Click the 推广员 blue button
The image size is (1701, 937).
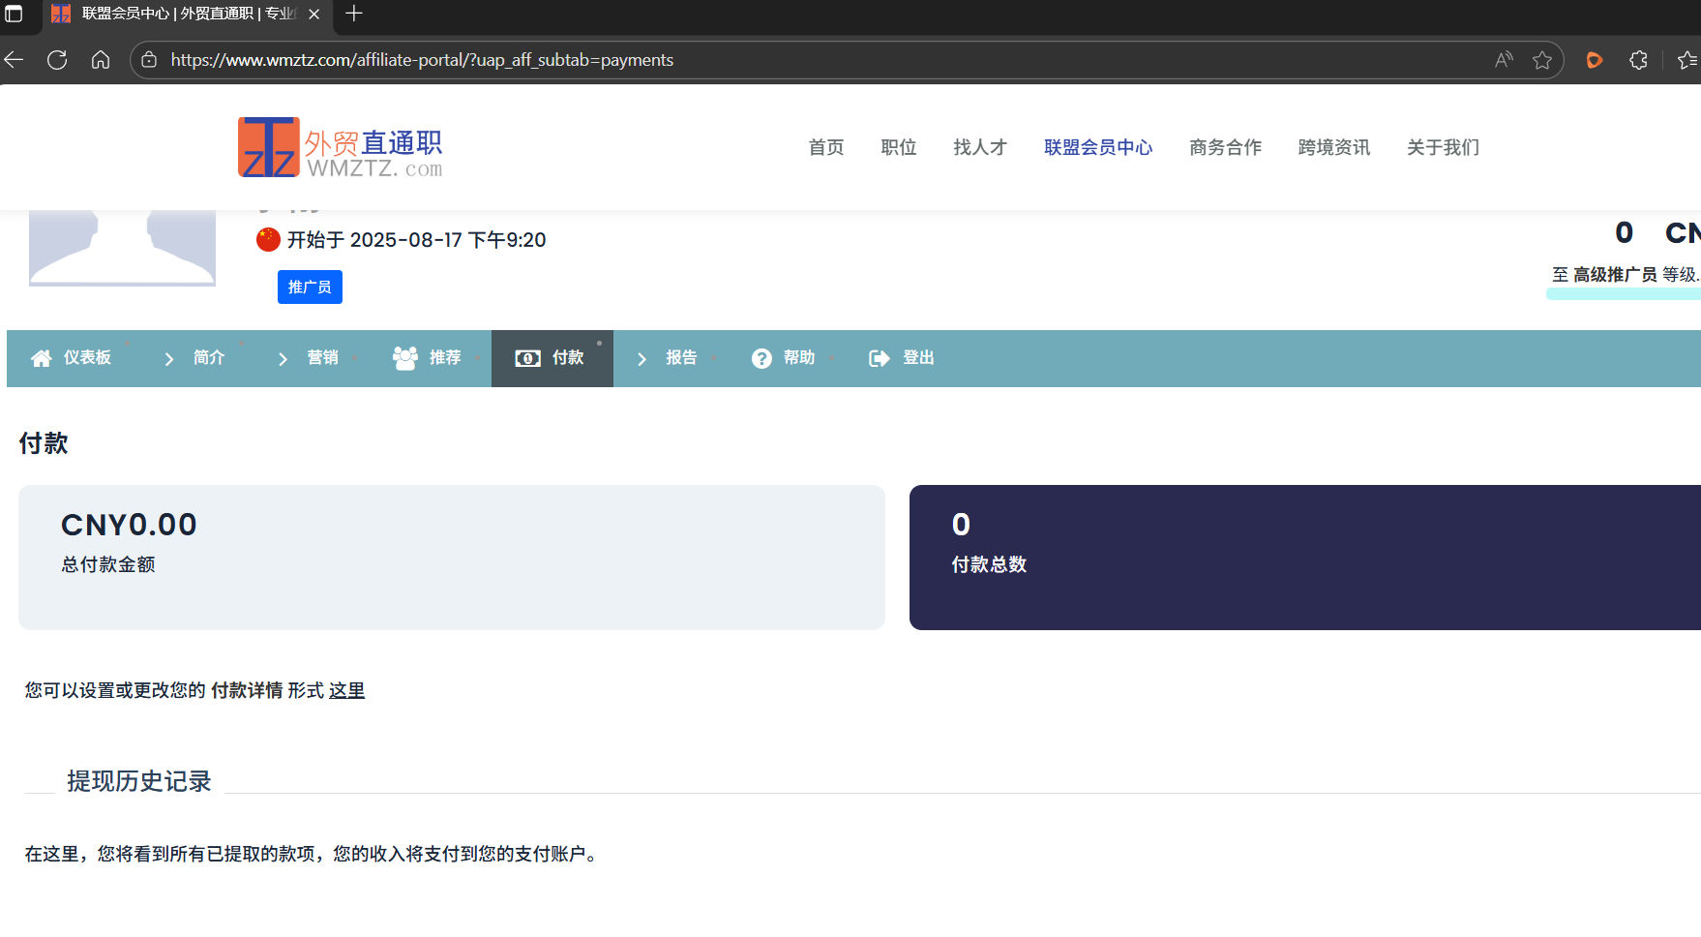coord(310,287)
